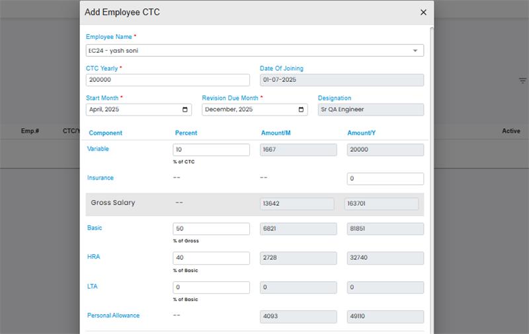Click the Gross Salary monthly amount

[x=296, y=204]
